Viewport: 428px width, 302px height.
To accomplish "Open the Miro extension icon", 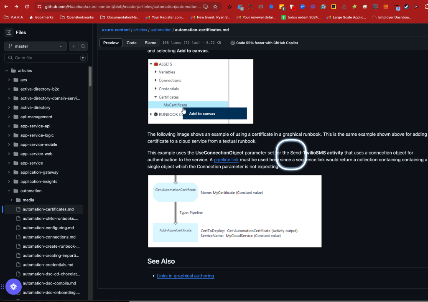I will point(334,7).
